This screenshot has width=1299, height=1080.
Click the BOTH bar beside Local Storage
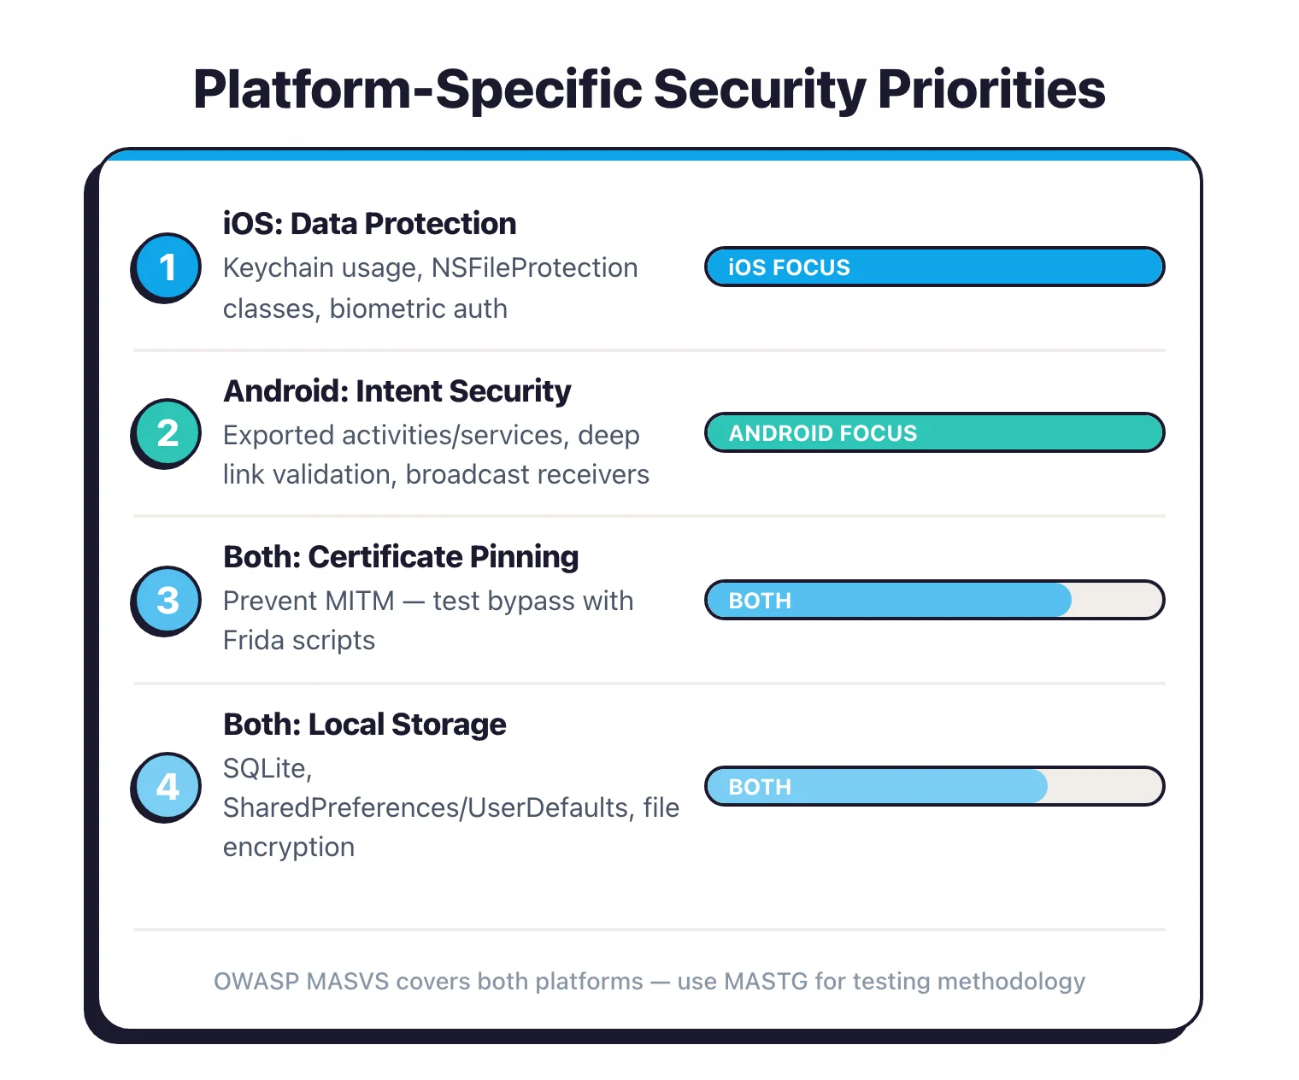876,786
